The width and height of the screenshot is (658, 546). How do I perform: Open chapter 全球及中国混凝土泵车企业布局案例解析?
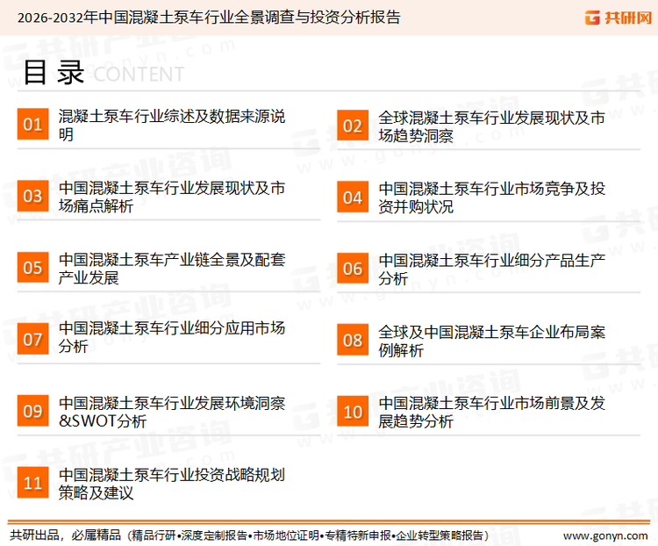coord(491,341)
